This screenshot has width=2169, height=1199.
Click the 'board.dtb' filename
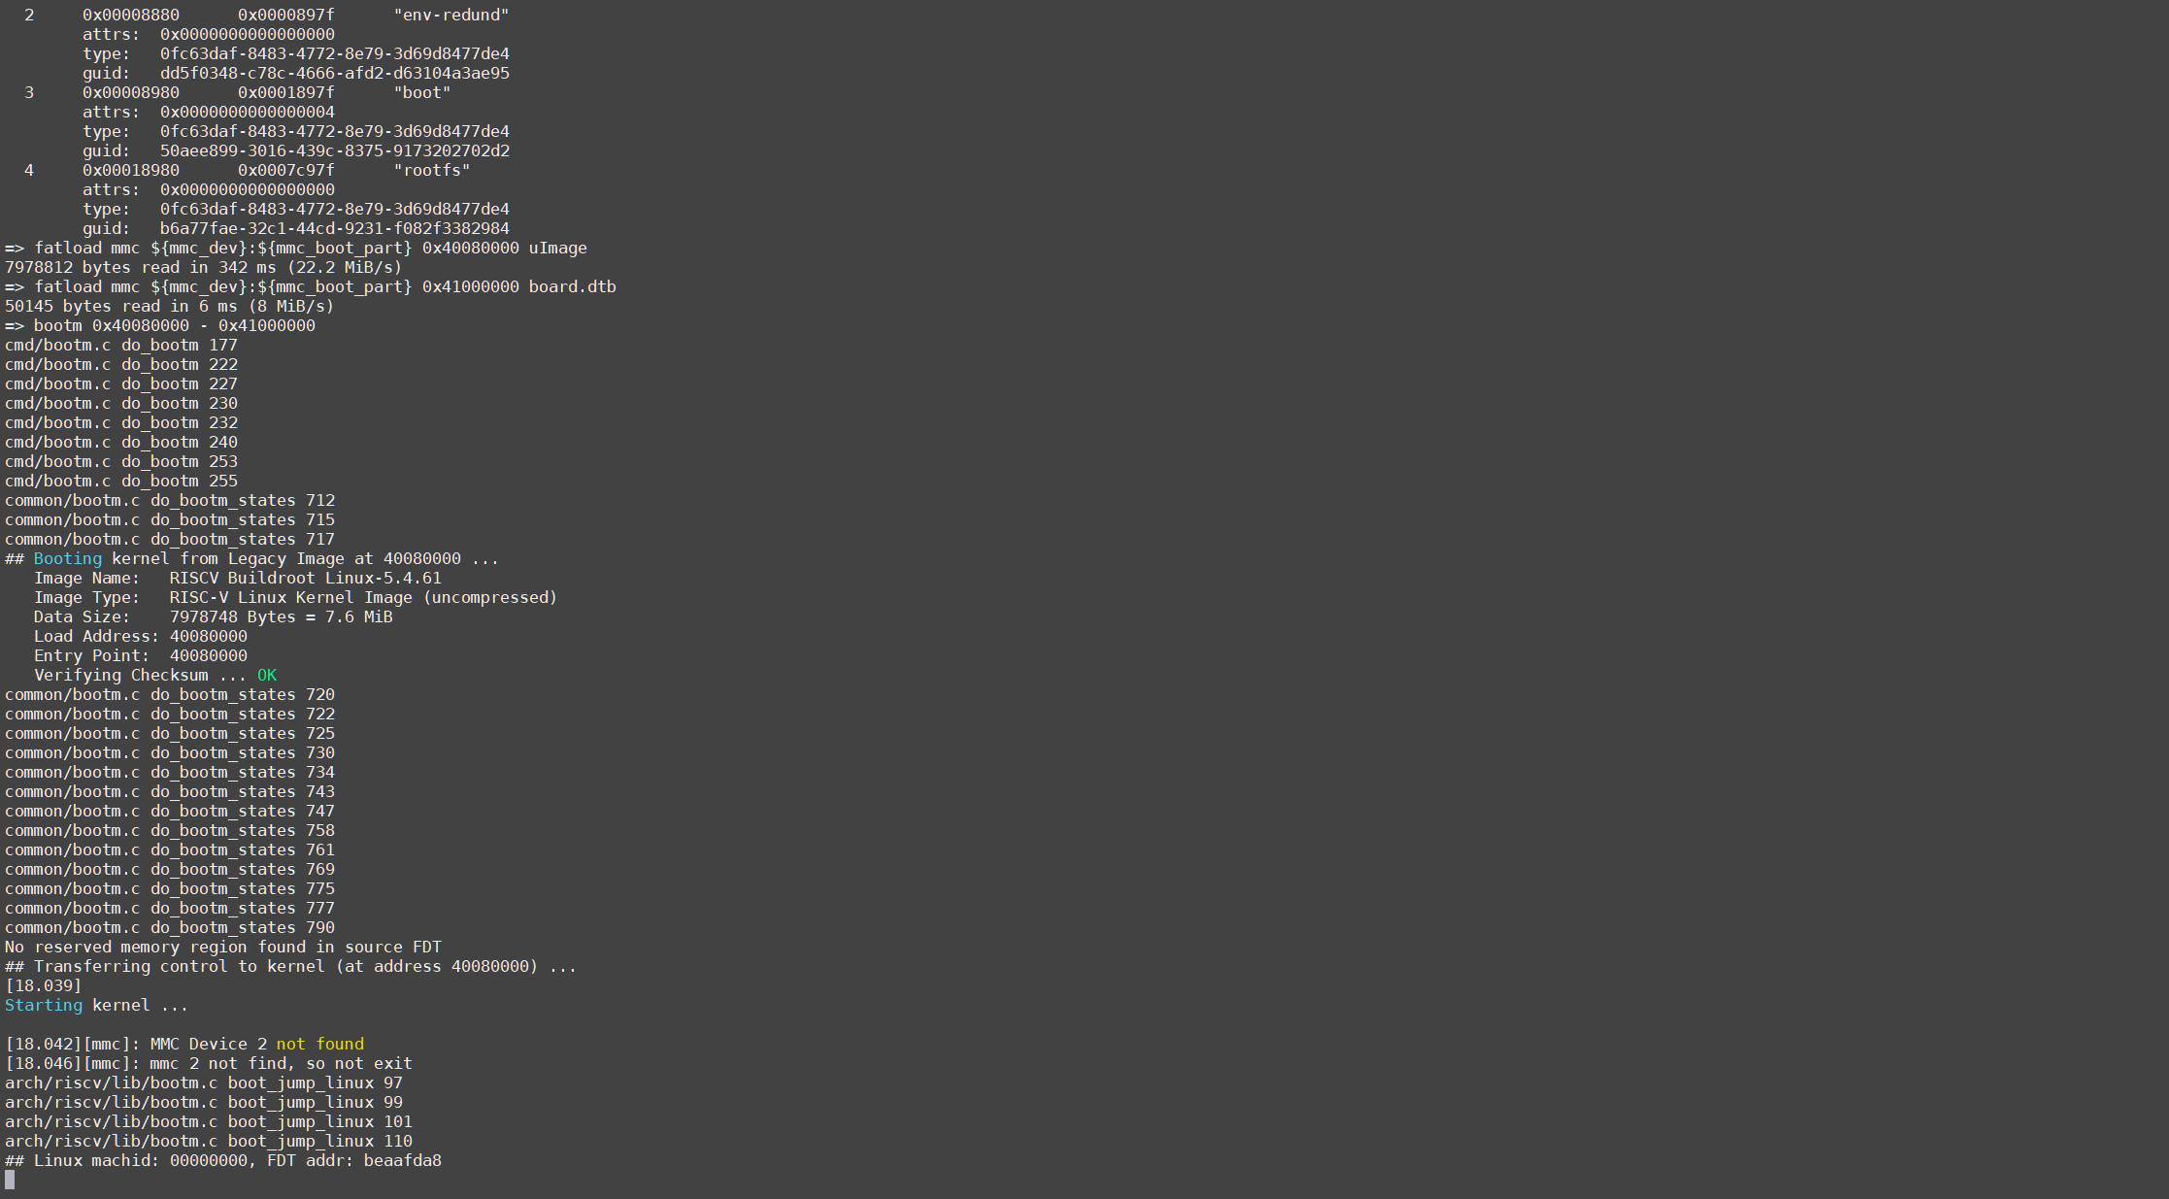[x=572, y=286]
